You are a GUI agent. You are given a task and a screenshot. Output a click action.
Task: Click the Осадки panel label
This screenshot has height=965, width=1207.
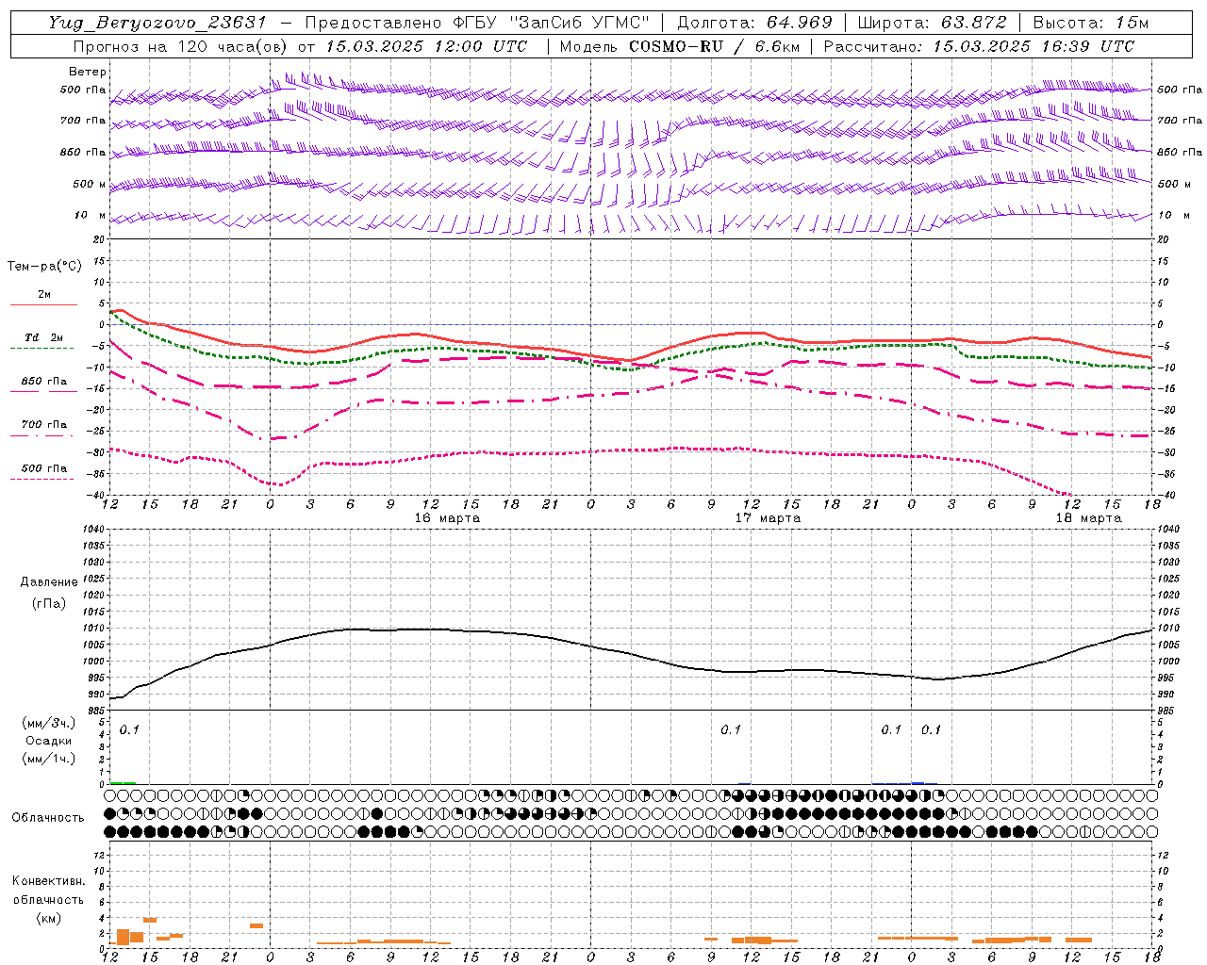point(49,741)
